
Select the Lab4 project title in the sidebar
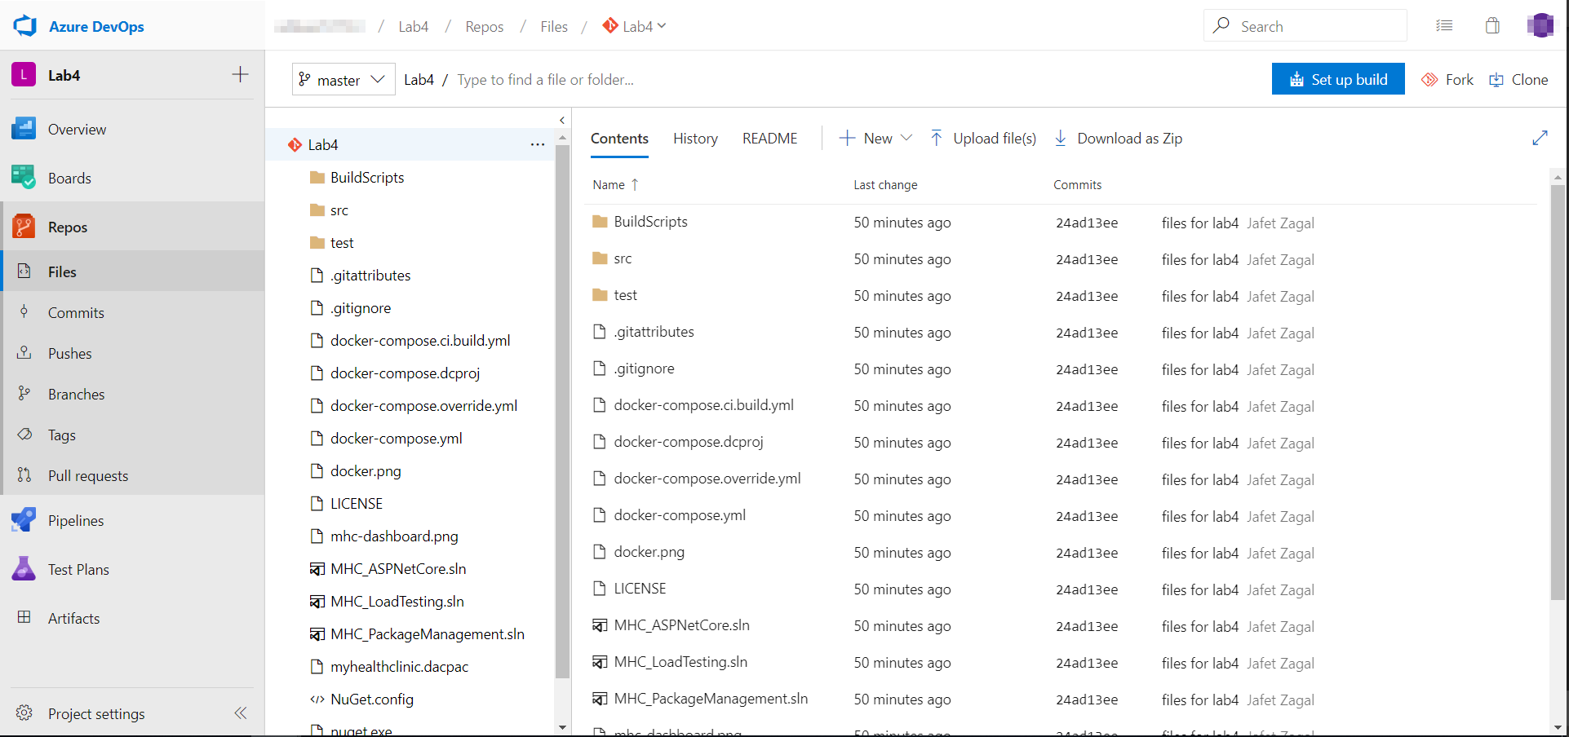64,75
